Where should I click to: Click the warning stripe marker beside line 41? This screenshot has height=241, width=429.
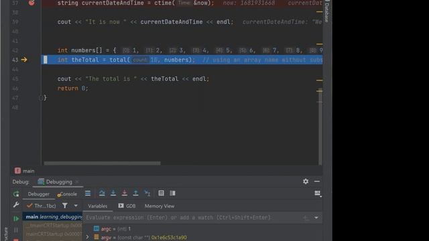point(319,44)
